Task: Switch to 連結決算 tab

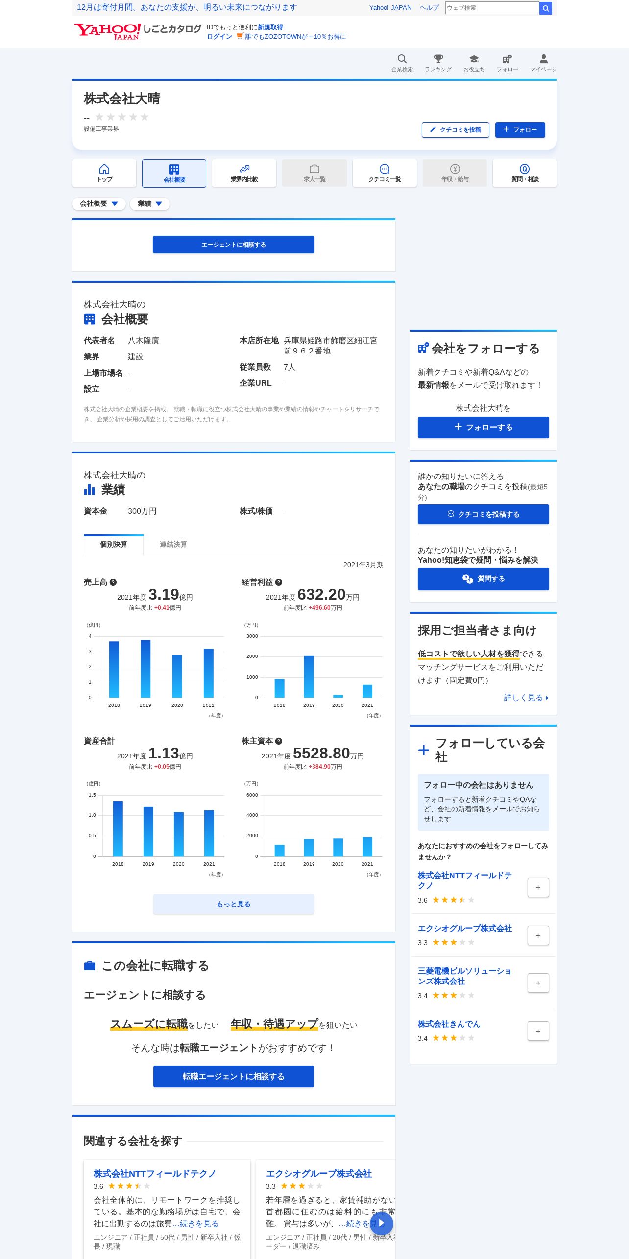Action: (173, 545)
